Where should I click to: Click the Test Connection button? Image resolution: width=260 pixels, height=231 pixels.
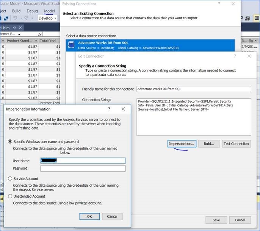[x=236, y=144]
